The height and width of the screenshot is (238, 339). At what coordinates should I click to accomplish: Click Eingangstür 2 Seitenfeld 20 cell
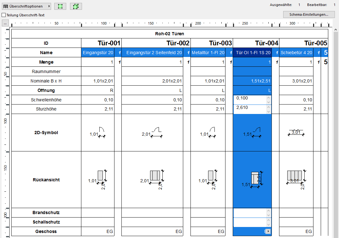click(x=152, y=53)
